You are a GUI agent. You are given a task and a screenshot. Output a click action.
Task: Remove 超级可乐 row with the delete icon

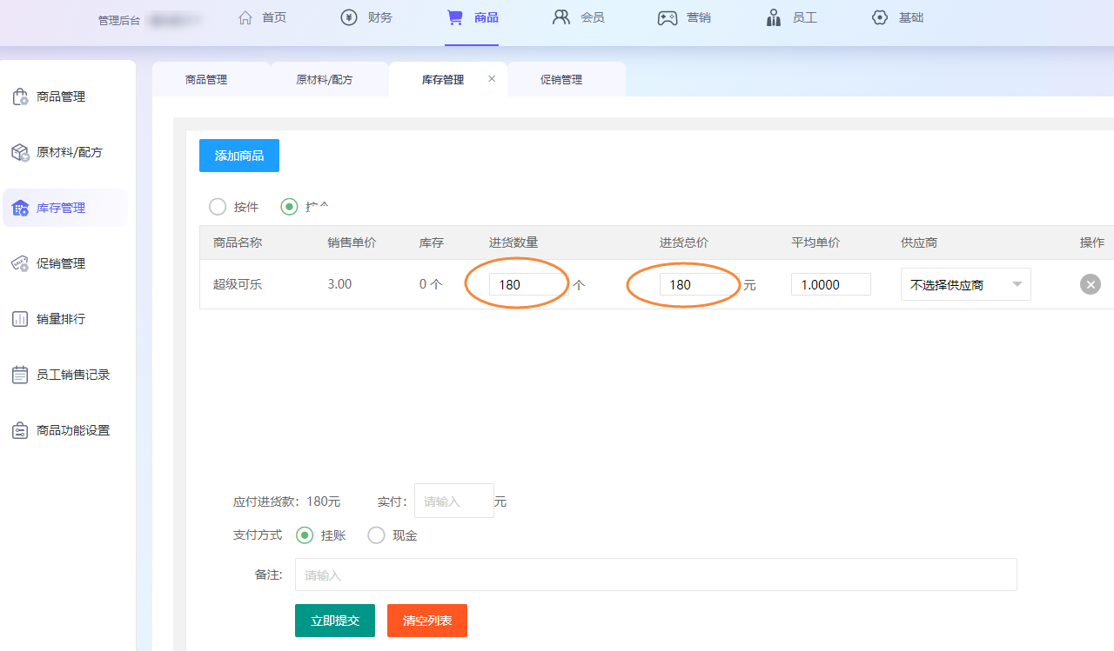(1090, 284)
